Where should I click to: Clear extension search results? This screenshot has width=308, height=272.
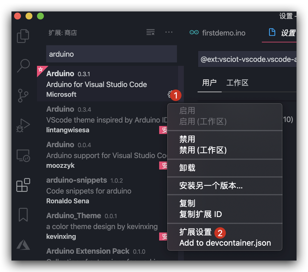[x=151, y=32]
